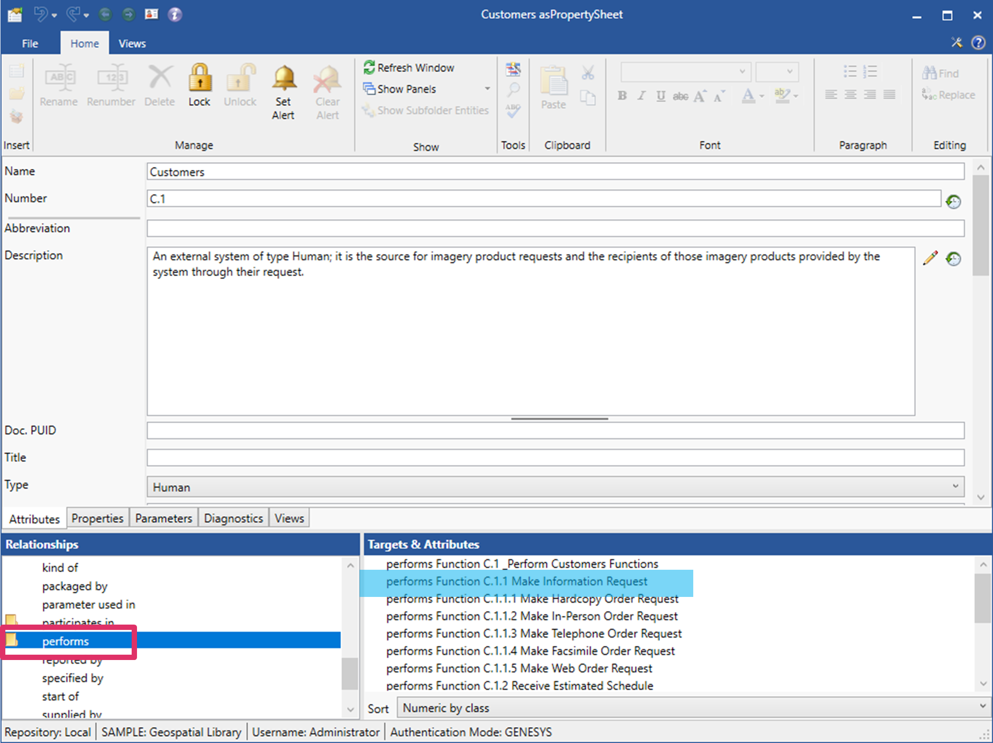Click the Tools group top icon
Viewport: 993px width, 743px height.
pos(513,69)
